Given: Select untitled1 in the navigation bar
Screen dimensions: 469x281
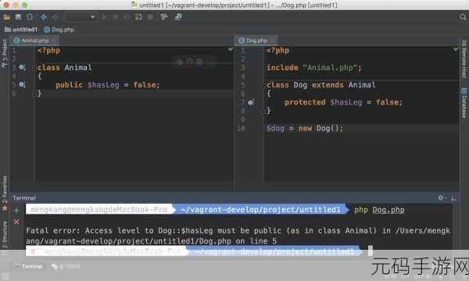Looking at the screenshot, I should [x=21, y=29].
